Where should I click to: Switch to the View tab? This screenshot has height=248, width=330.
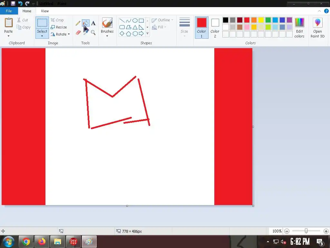(x=45, y=11)
